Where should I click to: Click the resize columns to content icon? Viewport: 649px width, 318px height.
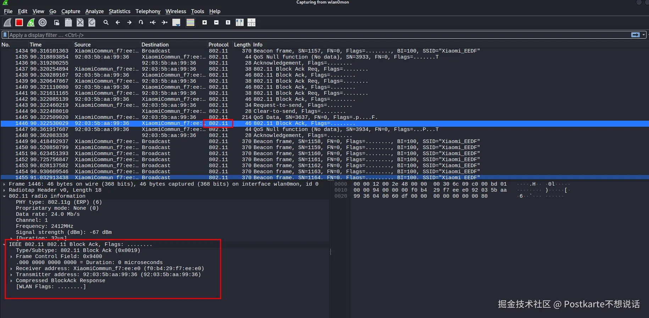point(240,22)
